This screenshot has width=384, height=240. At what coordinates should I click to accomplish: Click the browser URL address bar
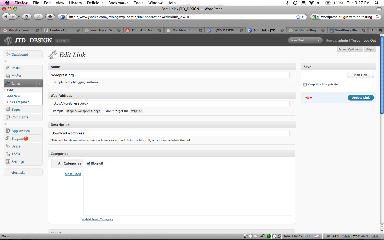click(181, 17)
